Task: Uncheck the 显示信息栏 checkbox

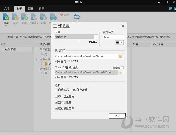Action: pos(56,102)
